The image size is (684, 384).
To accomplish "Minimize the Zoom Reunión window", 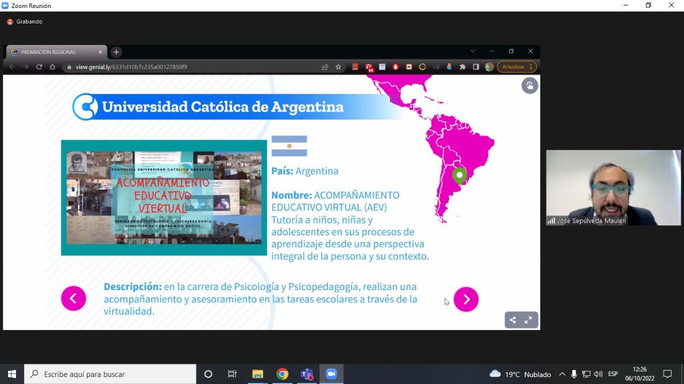I will [626, 5].
